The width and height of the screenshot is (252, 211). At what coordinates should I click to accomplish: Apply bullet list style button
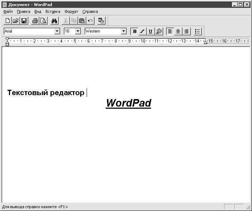(198, 31)
